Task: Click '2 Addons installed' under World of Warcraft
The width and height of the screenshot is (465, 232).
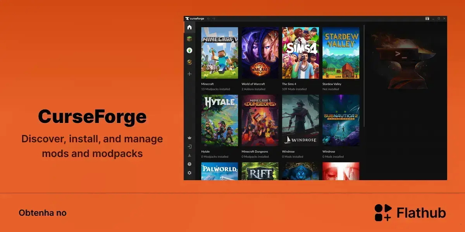Action: (x=253, y=89)
